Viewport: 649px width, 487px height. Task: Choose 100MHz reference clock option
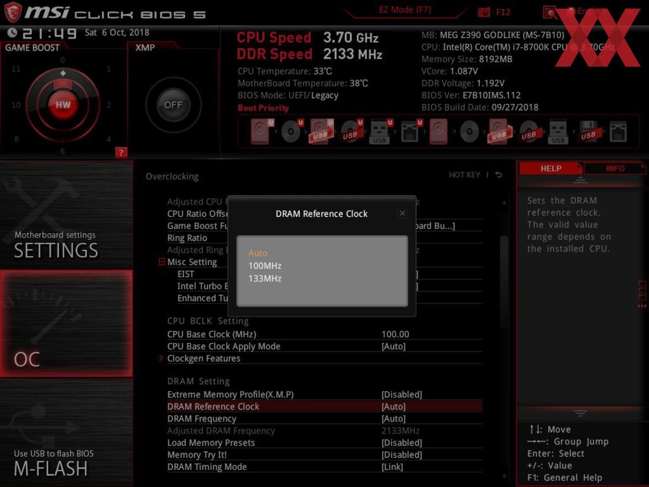pos(265,266)
